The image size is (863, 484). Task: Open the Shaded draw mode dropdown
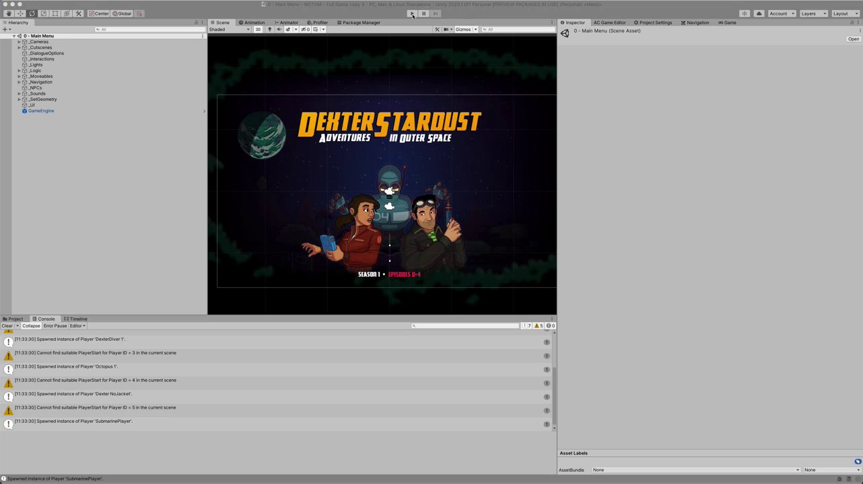coord(229,30)
